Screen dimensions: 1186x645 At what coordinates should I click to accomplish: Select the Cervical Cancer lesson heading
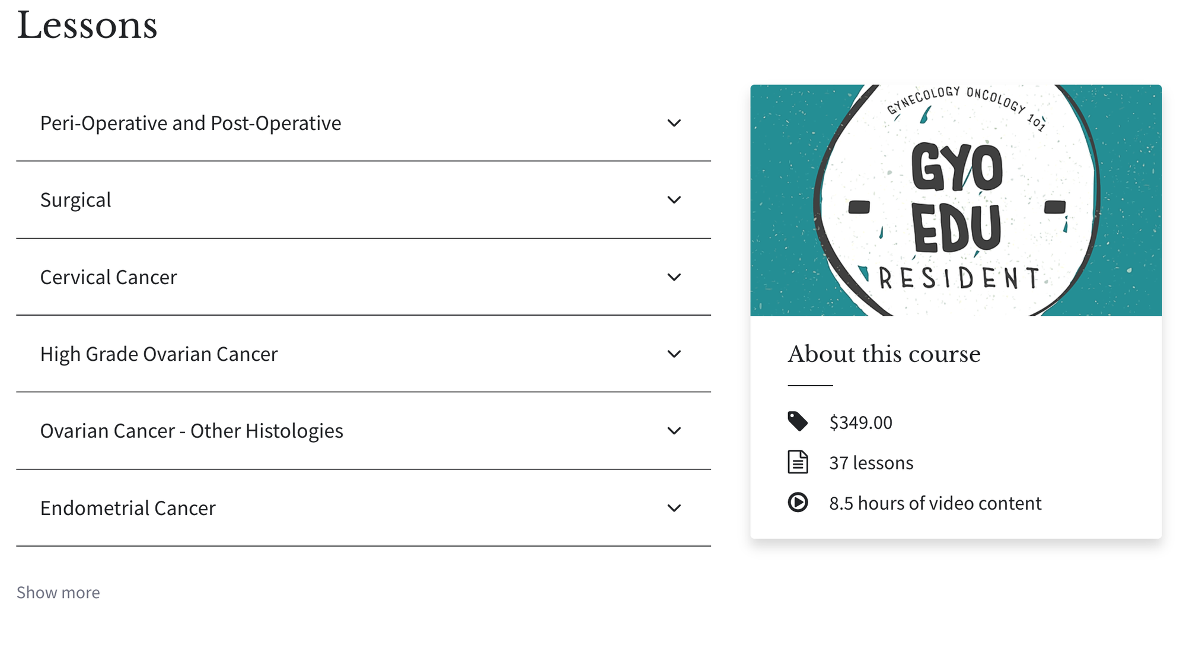(109, 277)
